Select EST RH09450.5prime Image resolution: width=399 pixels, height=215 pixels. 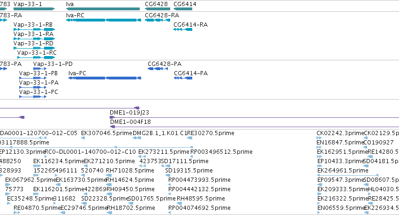[130, 189]
